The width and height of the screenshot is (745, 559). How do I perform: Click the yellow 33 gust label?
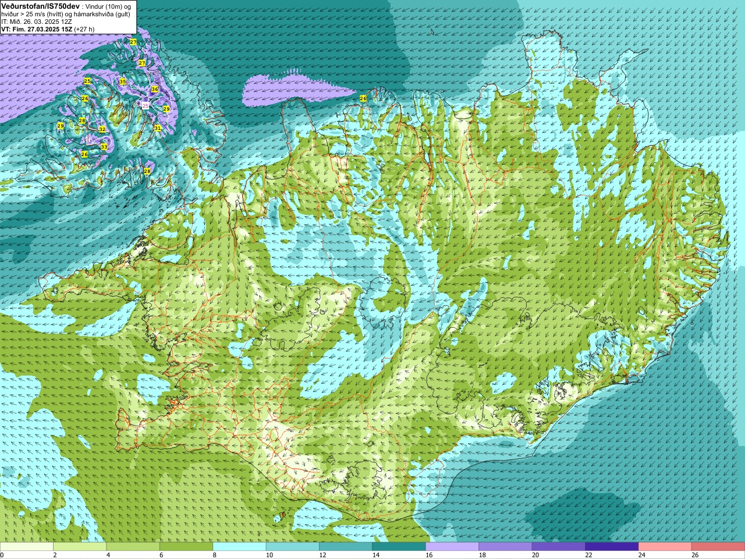(x=104, y=147)
